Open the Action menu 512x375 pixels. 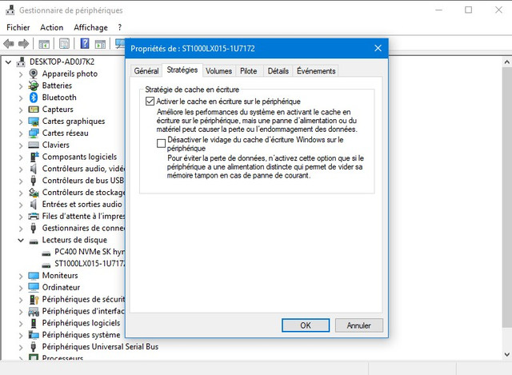point(51,27)
